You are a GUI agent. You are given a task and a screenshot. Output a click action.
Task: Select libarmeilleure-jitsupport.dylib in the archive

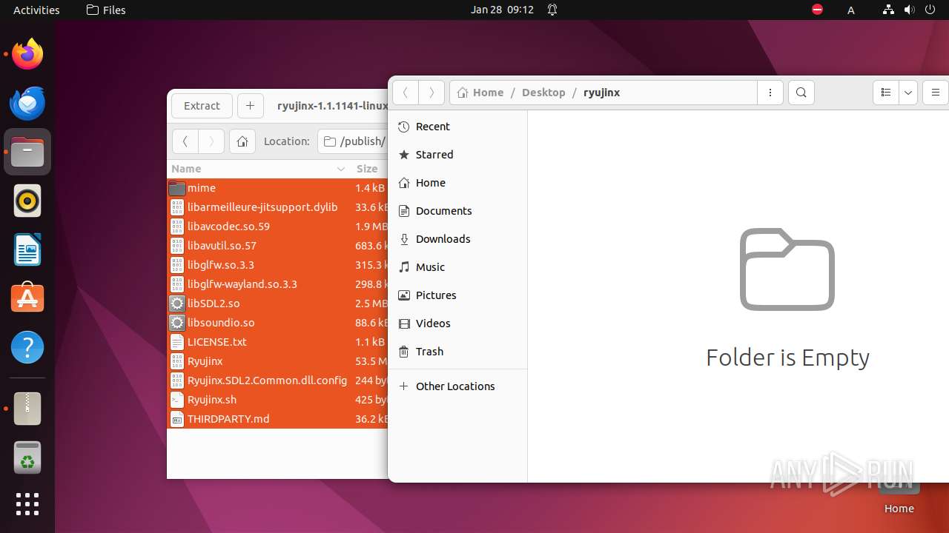278,207
